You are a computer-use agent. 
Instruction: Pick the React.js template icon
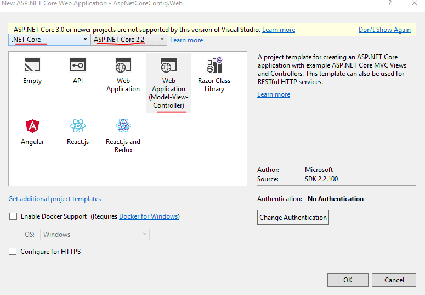pyautogui.click(x=78, y=126)
